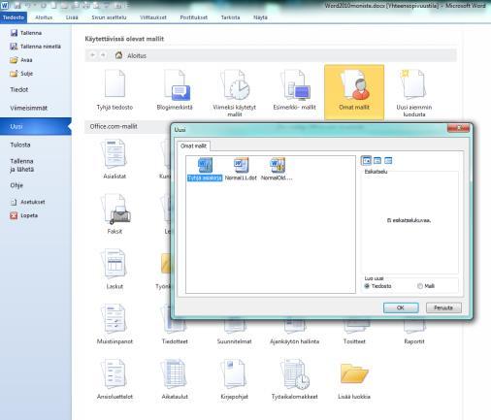The image size is (491, 420).
Task: Select Uusi in the backstage menu
Action: pyautogui.click(x=36, y=126)
